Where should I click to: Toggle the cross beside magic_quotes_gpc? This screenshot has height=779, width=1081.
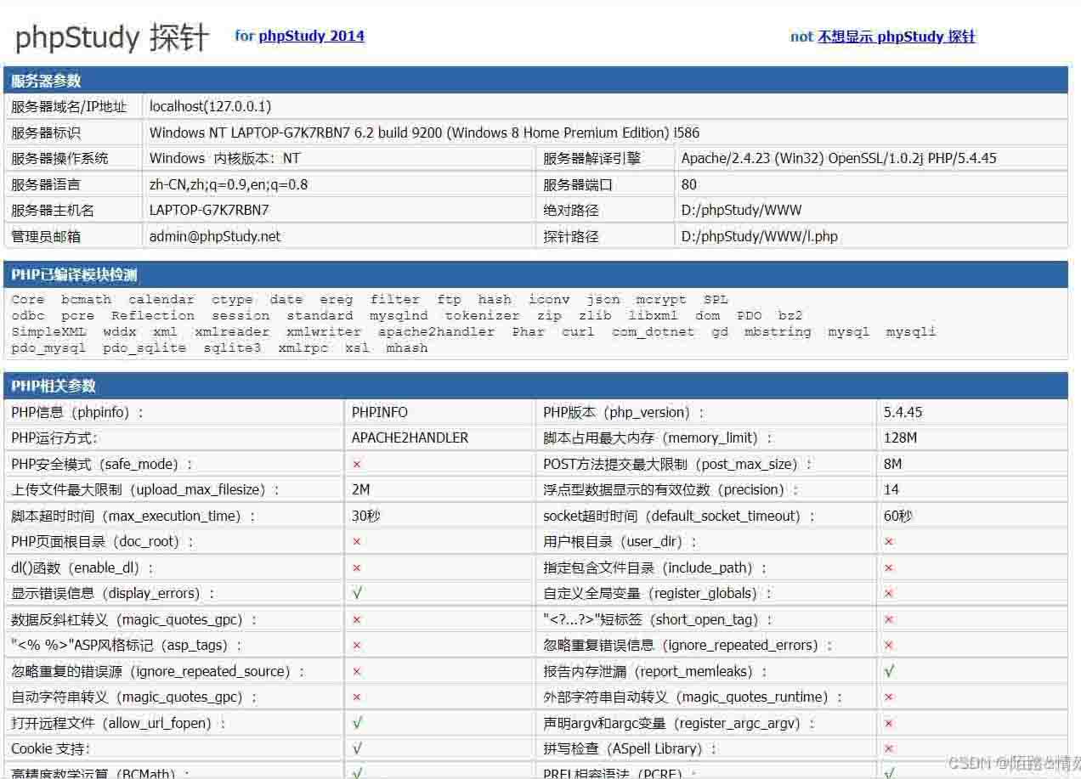pos(357,618)
